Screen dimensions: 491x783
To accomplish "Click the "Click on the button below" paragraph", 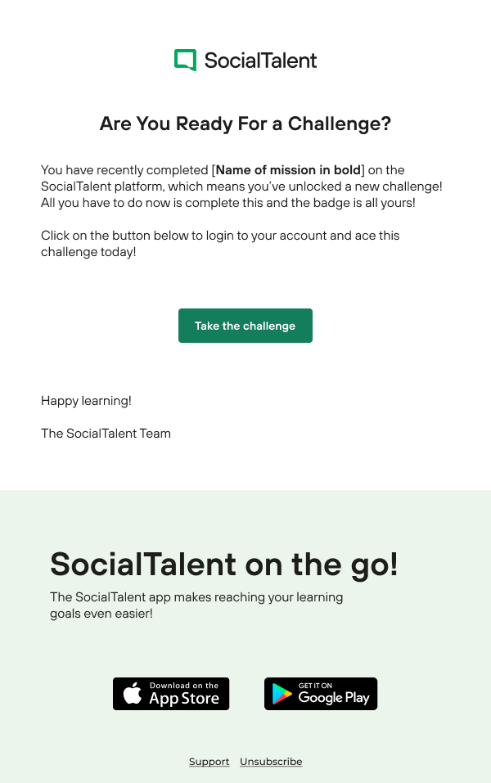I will point(220,236).
